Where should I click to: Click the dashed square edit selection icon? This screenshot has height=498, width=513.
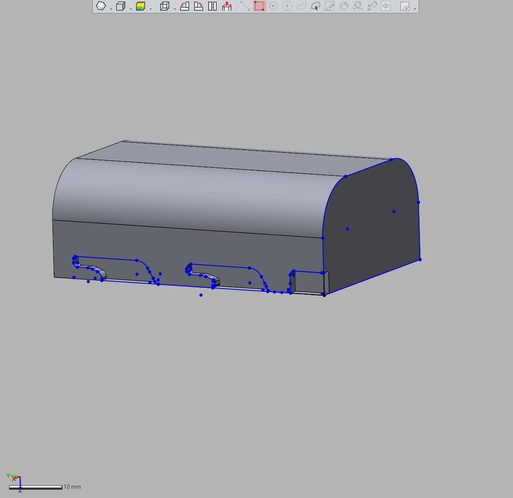[330, 6]
